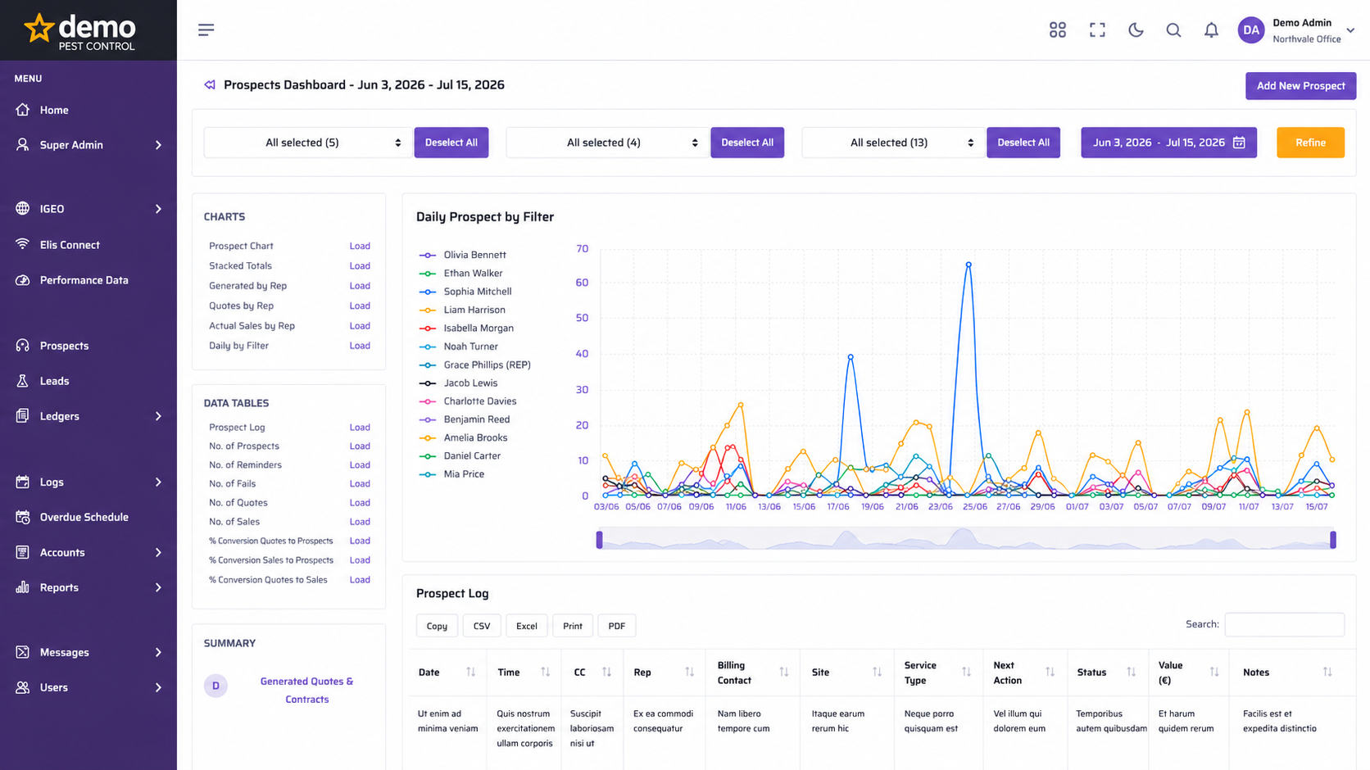Open Generated Quotes & Contracts summary link
The width and height of the screenshot is (1370, 770).
click(306, 691)
